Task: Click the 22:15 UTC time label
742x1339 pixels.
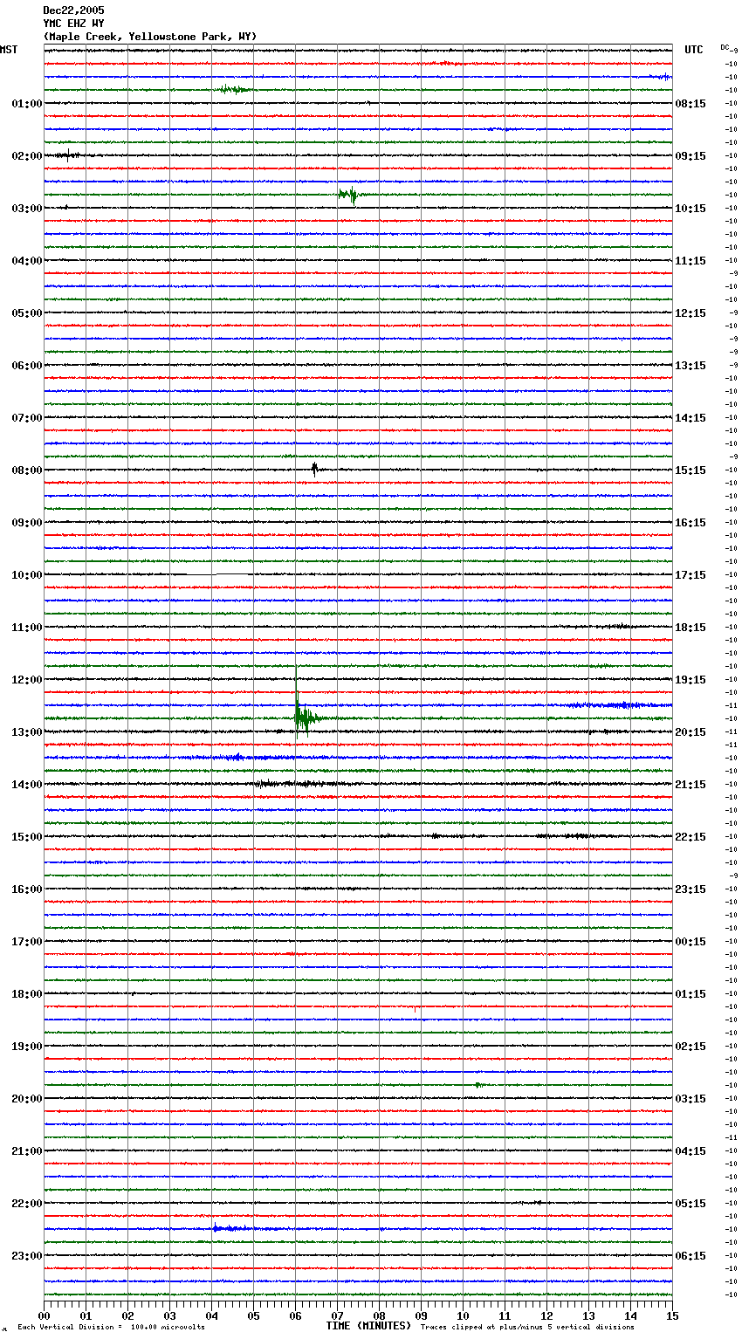Action: (x=690, y=837)
